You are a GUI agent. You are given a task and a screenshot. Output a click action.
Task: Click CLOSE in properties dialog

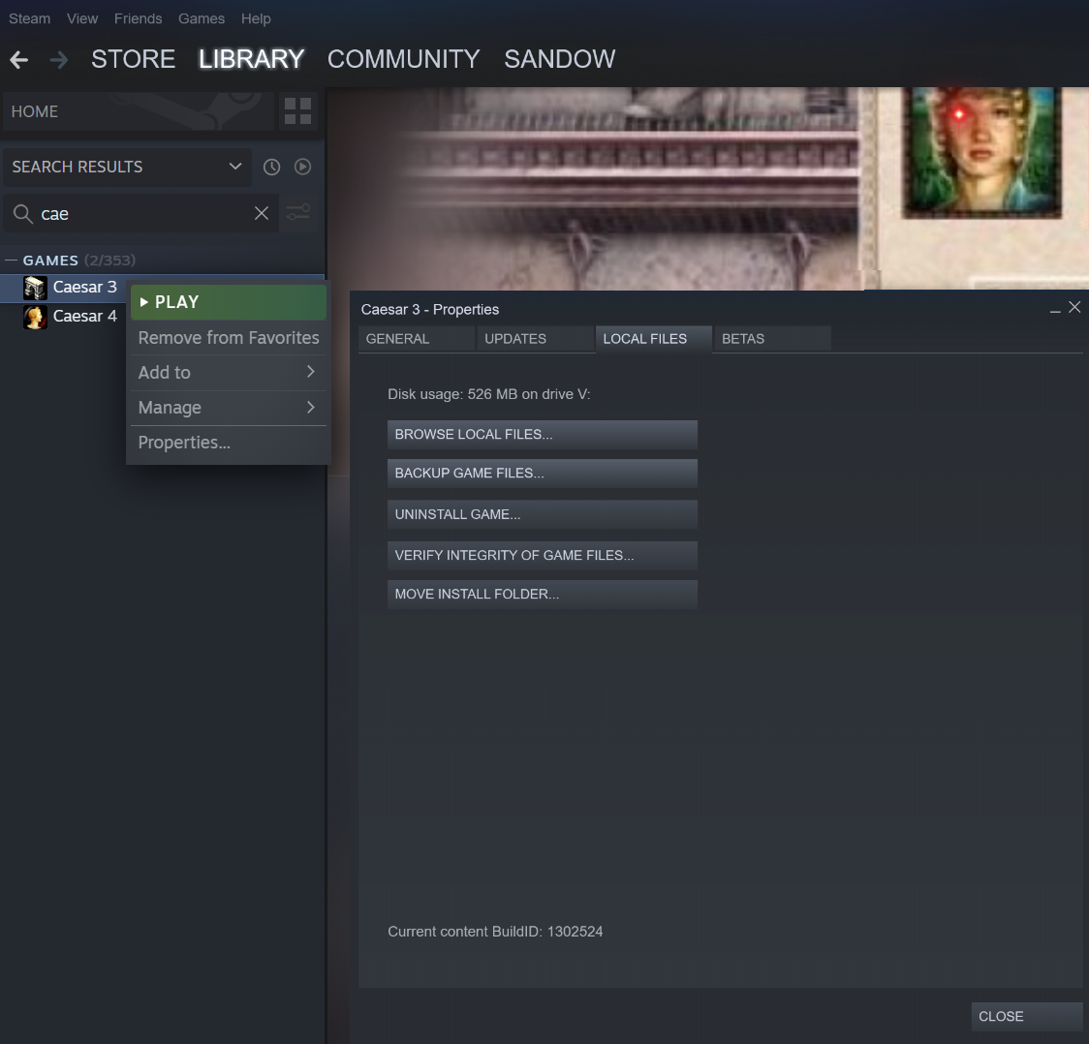coord(1026,1016)
